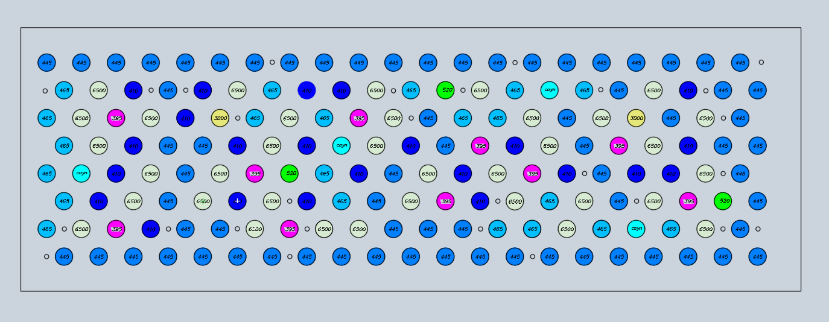Click the cyan cayn circle in second row
The width and height of the screenshot is (829, 322).
[550, 90]
